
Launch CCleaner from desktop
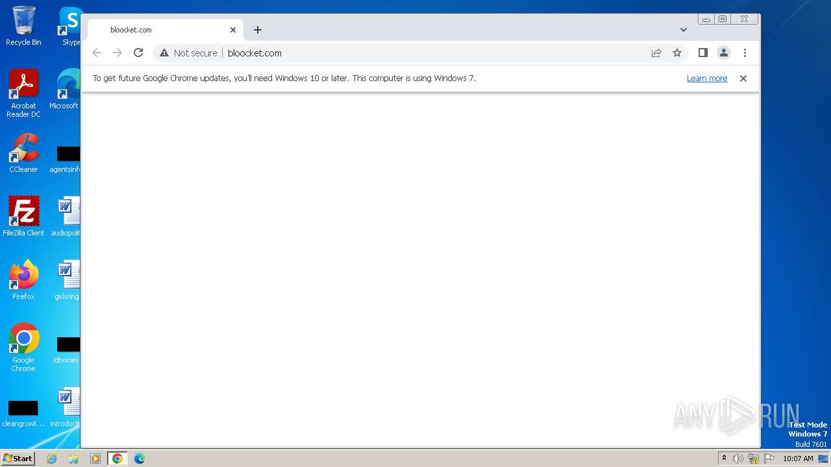click(23, 153)
